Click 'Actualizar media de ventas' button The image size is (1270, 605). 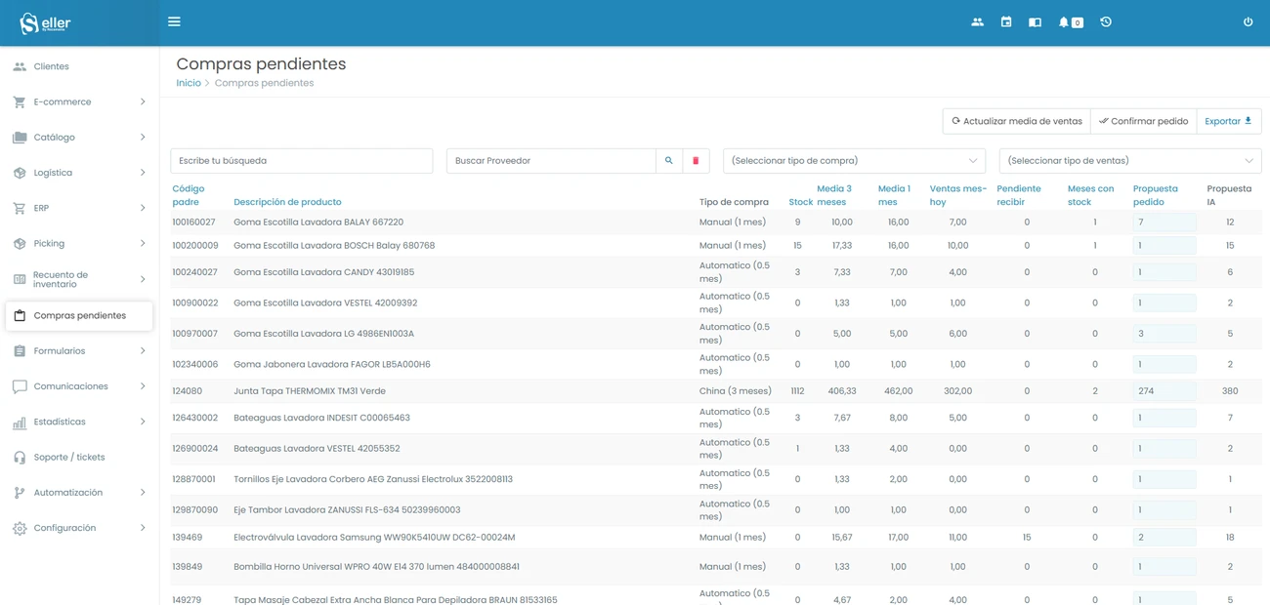point(1016,121)
